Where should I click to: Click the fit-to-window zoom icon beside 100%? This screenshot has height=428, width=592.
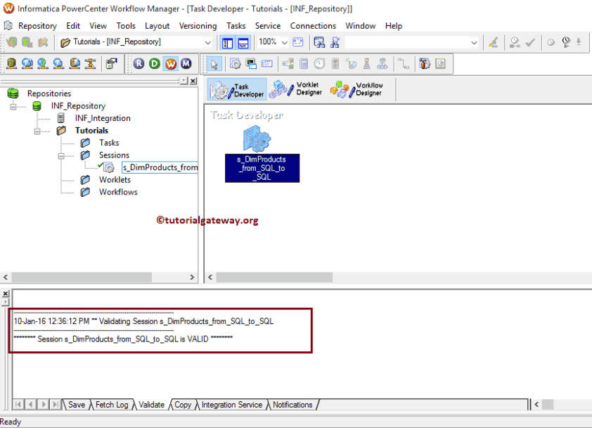click(298, 42)
